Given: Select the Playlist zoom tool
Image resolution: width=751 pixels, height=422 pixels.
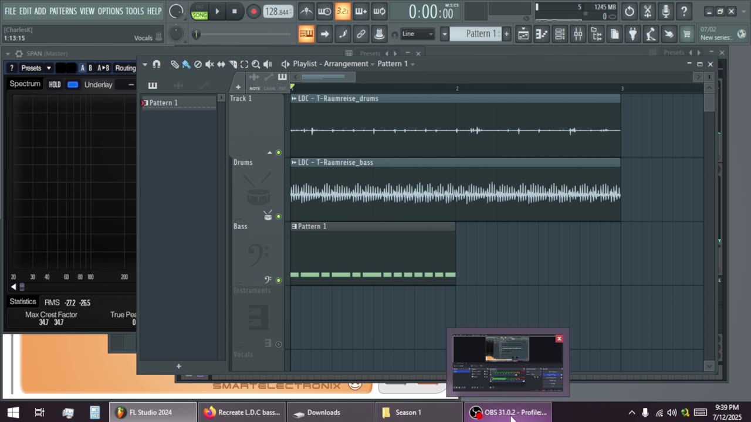Looking at the screenshot, I should pyautogui.click(x=256, y=64).
